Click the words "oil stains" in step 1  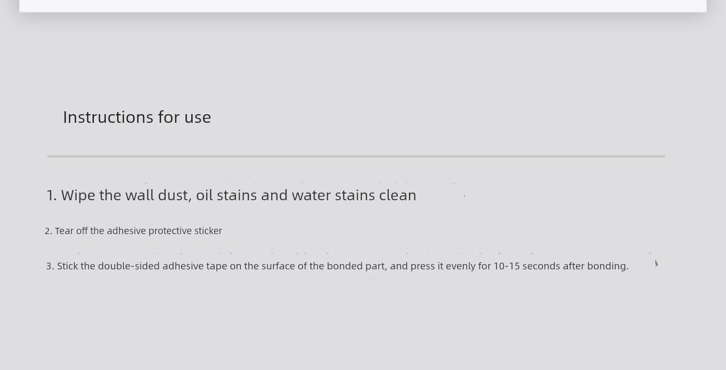226,195
